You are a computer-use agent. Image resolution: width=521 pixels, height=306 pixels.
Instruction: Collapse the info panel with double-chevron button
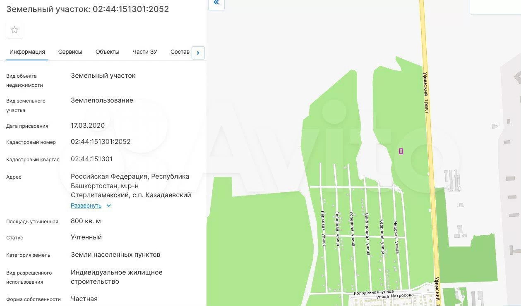(x=216, y=3)
